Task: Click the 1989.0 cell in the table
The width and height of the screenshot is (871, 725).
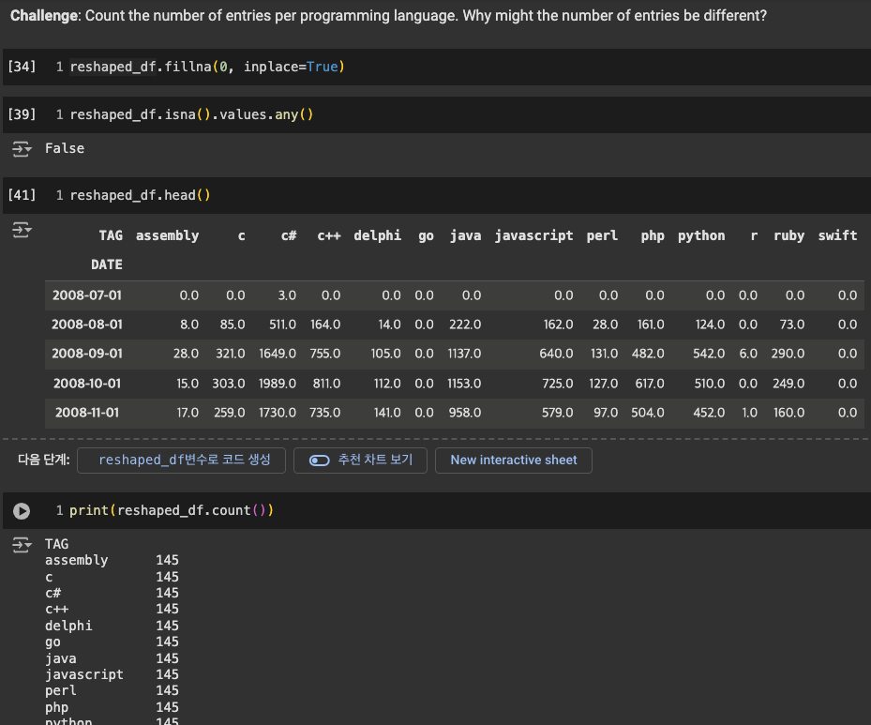Action: point(278,384)
